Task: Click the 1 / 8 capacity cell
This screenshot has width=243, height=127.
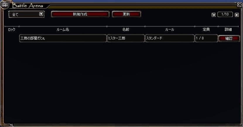Action: point(206,38)
